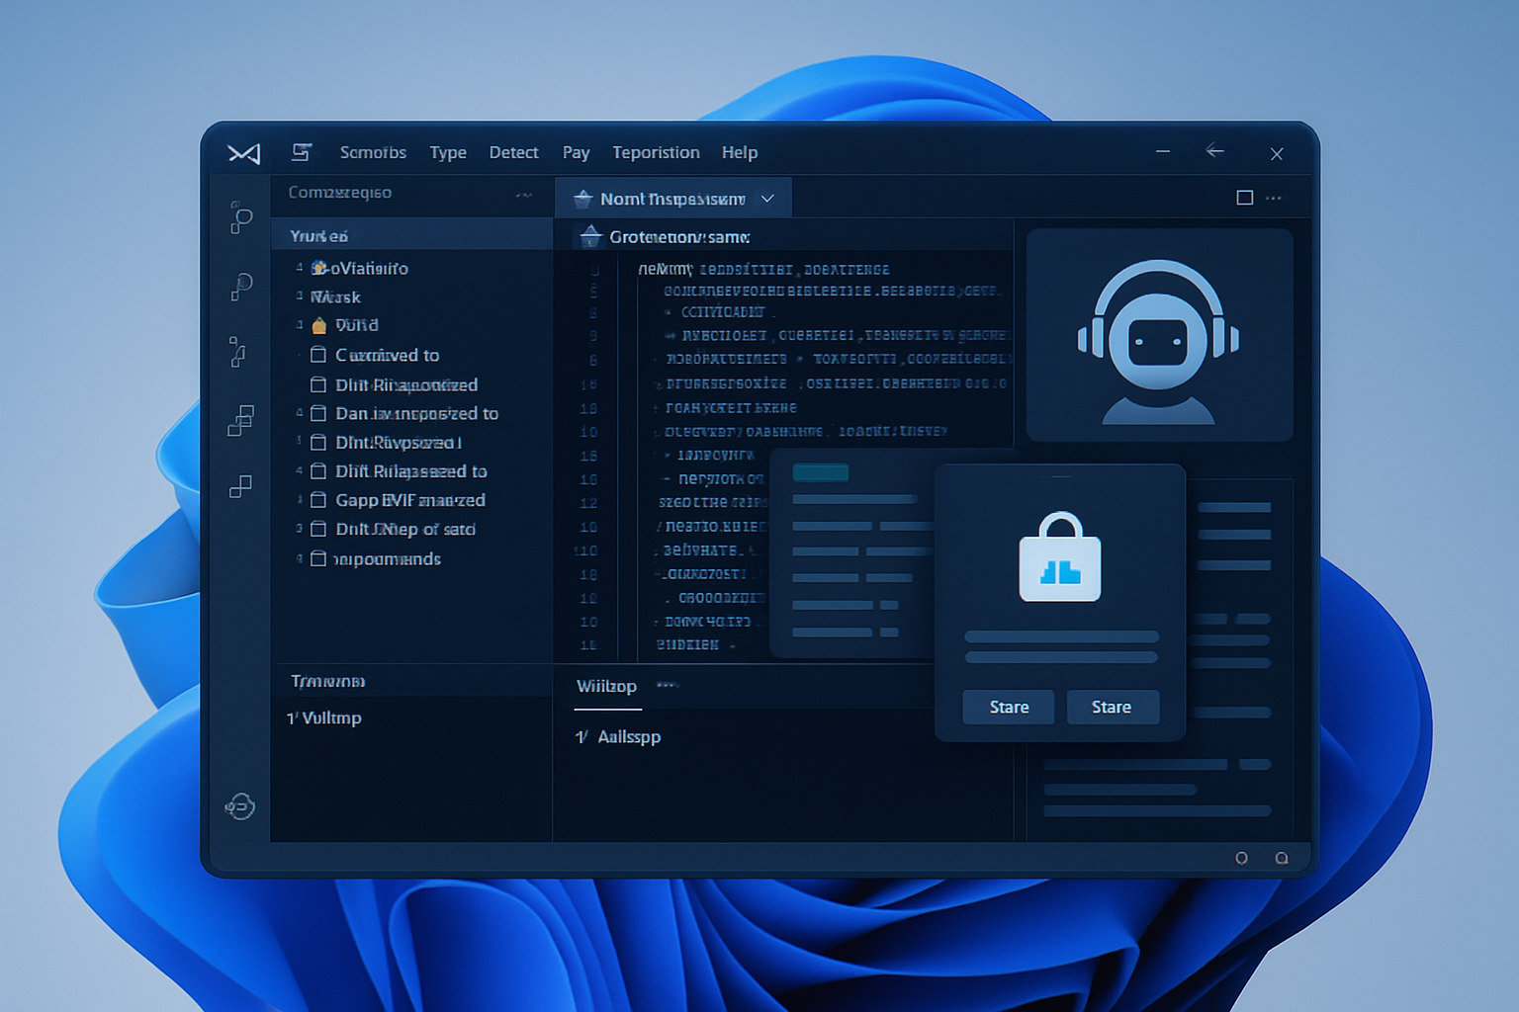Click the teal highlighted chip in the background card
Screen dimensions: 1519x1012
pos(821,472)
